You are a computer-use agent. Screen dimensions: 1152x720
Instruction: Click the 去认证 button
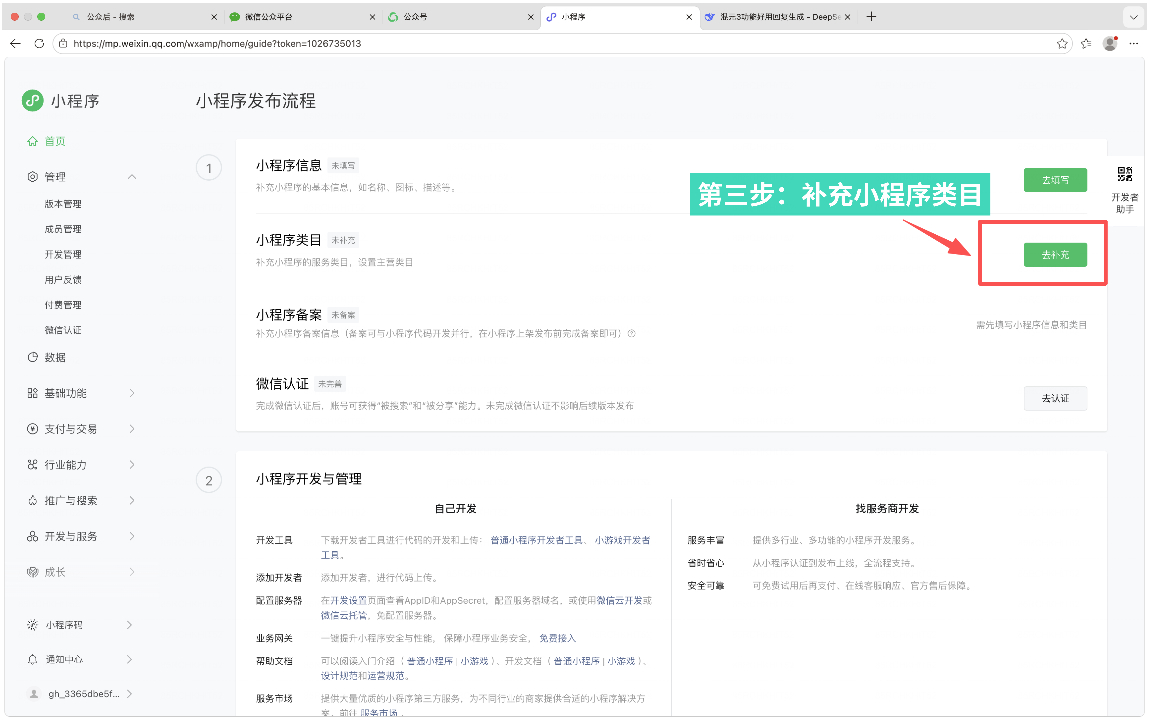(1055, 398)
